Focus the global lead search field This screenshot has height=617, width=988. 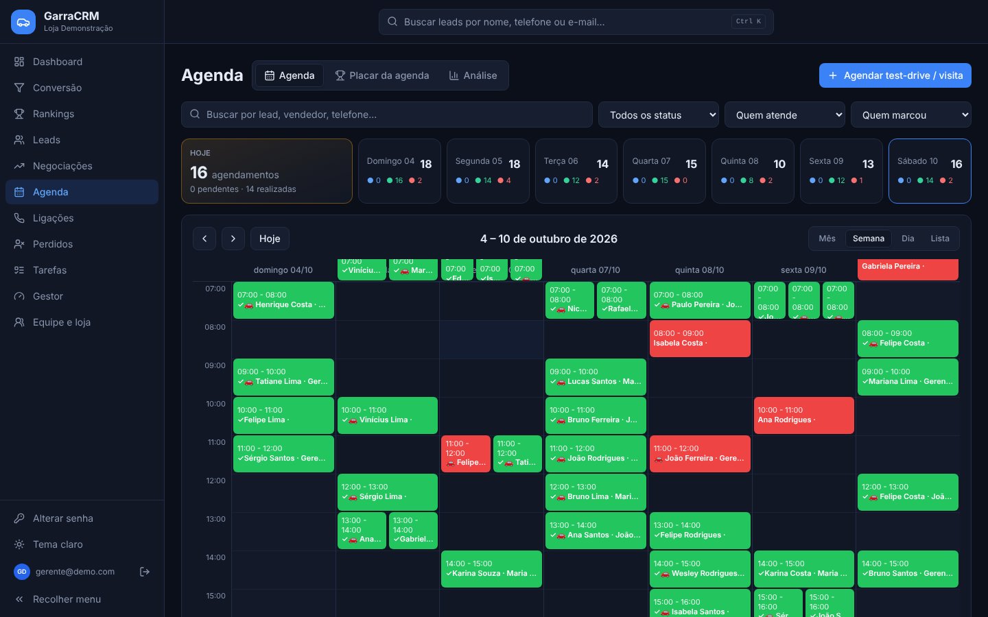(x=576, y=22)
